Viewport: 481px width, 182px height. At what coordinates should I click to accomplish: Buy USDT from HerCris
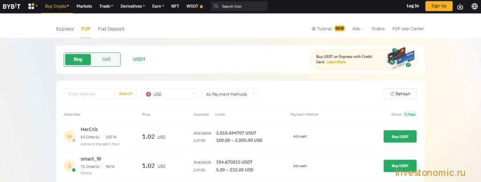400,136
